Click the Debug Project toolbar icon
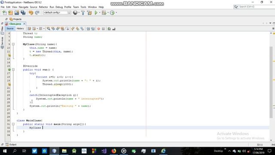 104,12
